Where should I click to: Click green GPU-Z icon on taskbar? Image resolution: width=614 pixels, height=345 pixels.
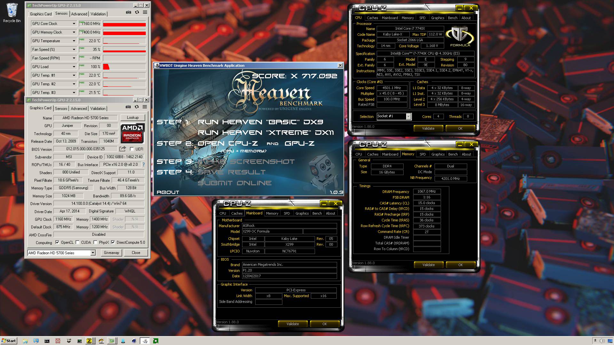pos(112,341)
